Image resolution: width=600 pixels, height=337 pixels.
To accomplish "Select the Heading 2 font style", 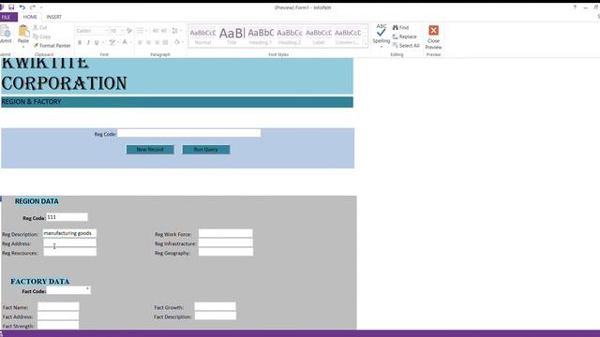I will click(290, 37).
